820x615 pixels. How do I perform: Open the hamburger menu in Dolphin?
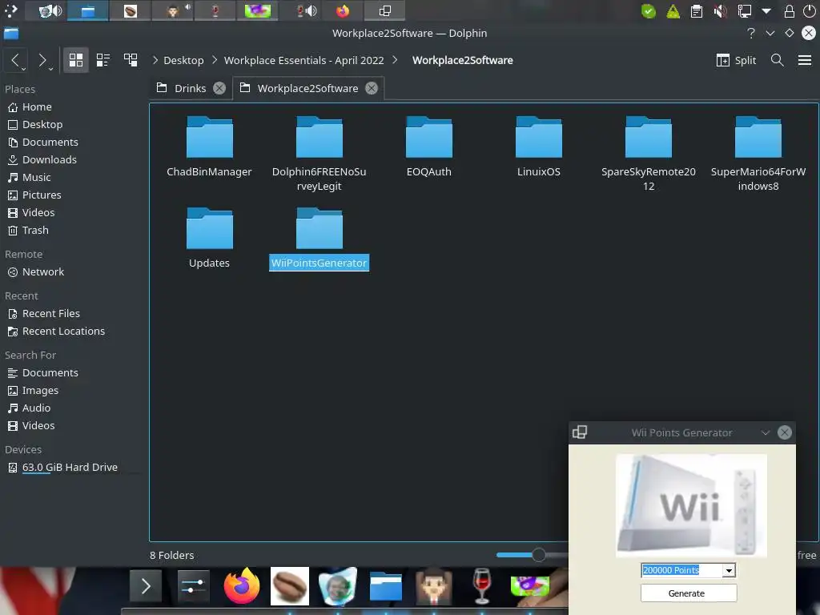[x=804, y=60]
